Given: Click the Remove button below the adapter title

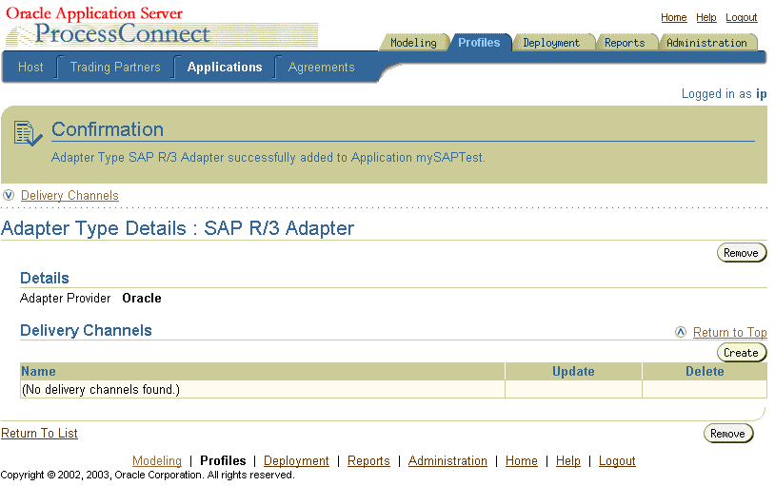Looking at the screenshot, I should pyautogui.click(x=742, y=253).
